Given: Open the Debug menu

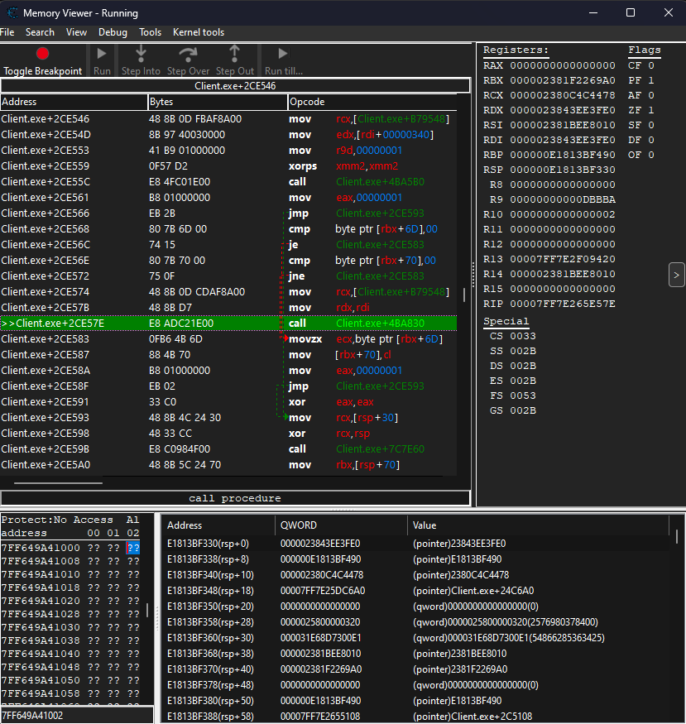Looking at the screenshot, I should pos(113,32).
